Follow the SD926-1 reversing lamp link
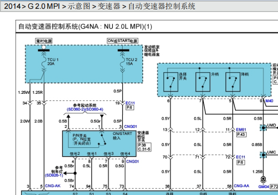Image resolution: width=278 pixels, height=195 pixels. [54, 175]
